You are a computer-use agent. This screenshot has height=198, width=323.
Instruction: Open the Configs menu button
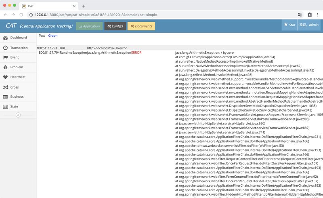click(x=115, y=26)
